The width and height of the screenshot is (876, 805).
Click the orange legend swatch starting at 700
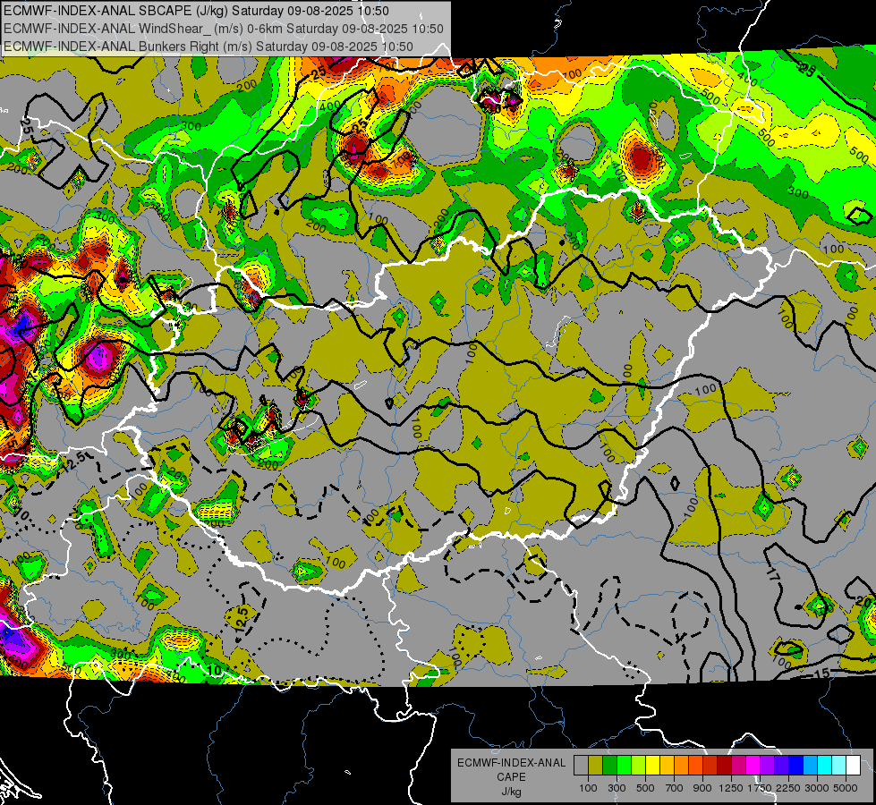coord(681,765)
